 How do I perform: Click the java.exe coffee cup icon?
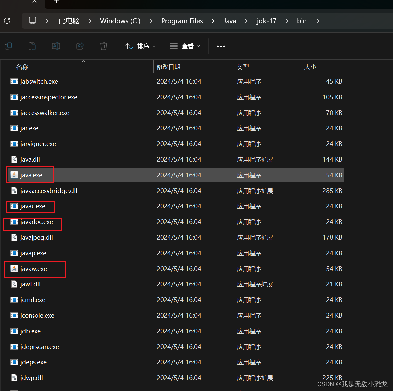[14, 175]
